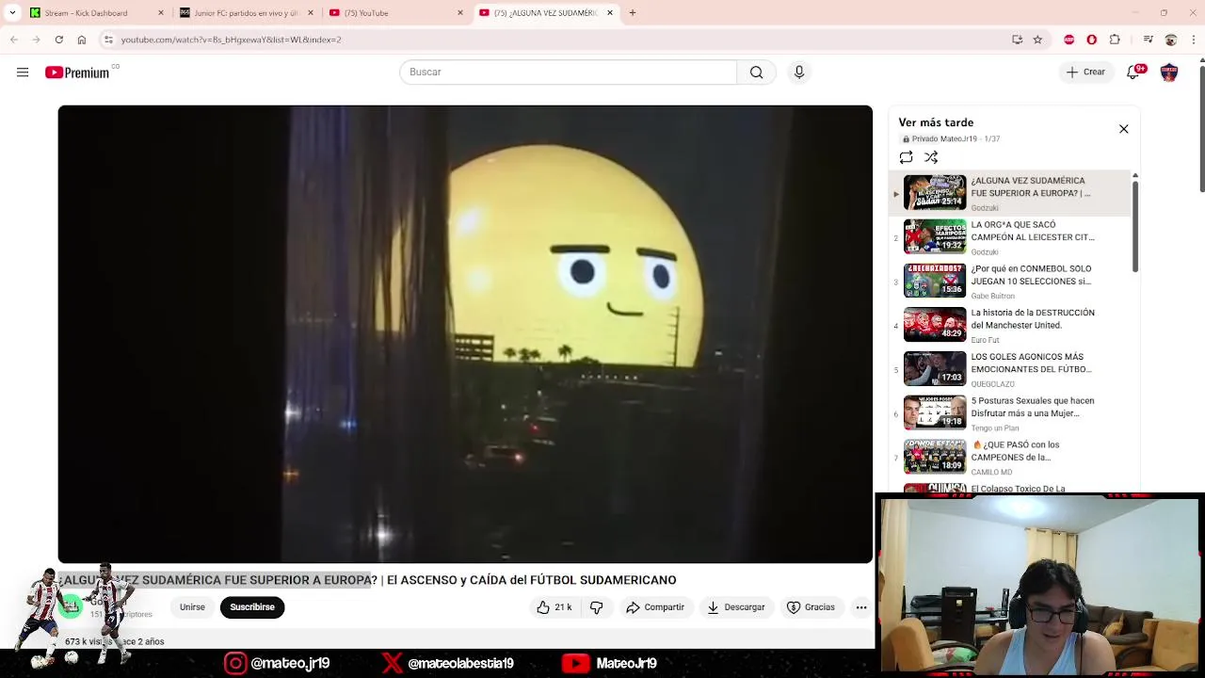The image size is (1205, 678).
Task: Click the video player area
Action: [x=465, y=334]
